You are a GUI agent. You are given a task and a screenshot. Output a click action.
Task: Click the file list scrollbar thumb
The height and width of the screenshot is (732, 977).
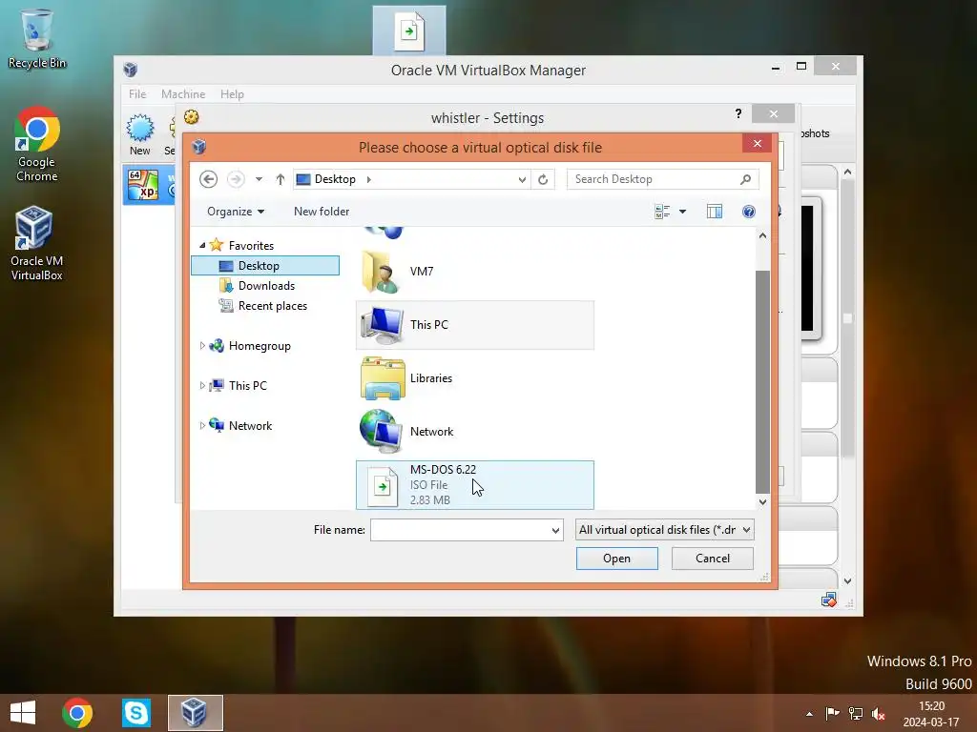762,381
